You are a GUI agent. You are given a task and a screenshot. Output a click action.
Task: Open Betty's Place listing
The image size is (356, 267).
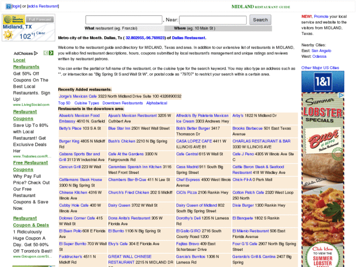70,128
